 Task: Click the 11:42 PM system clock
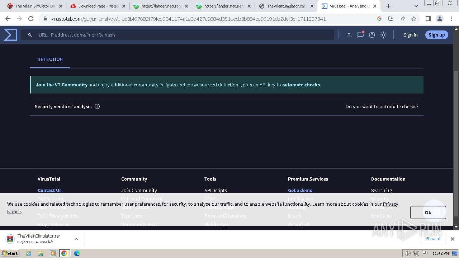pos(441,253)
